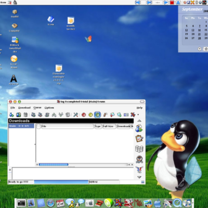Screen dimensions: 208x208
Task: Click the Type column header
Action: (98, 126)
